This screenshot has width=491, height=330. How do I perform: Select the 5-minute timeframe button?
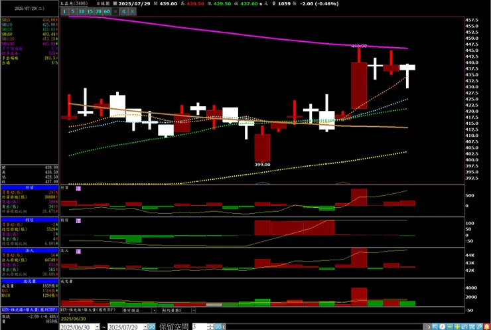pyautogui.click(x=73, y=11)
